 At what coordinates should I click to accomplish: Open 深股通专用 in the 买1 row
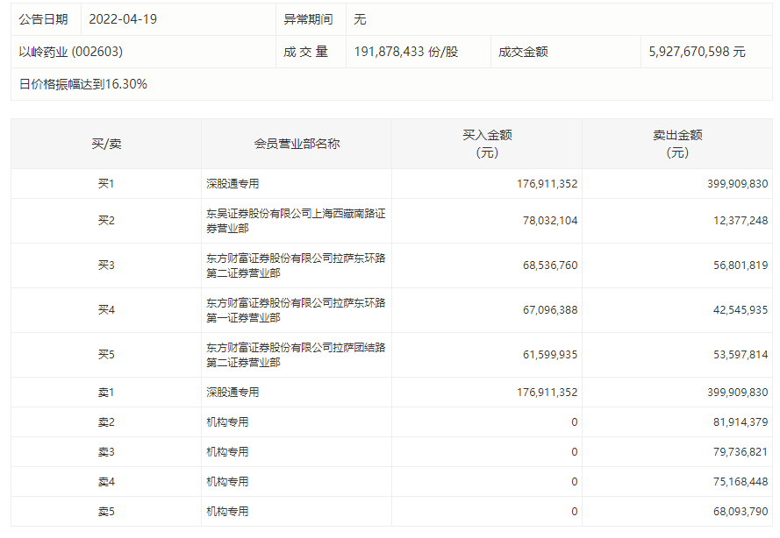coord(233,184)
